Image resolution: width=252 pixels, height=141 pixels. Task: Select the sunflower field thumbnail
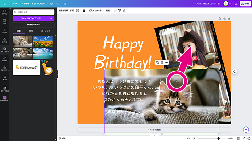[43, 41]
